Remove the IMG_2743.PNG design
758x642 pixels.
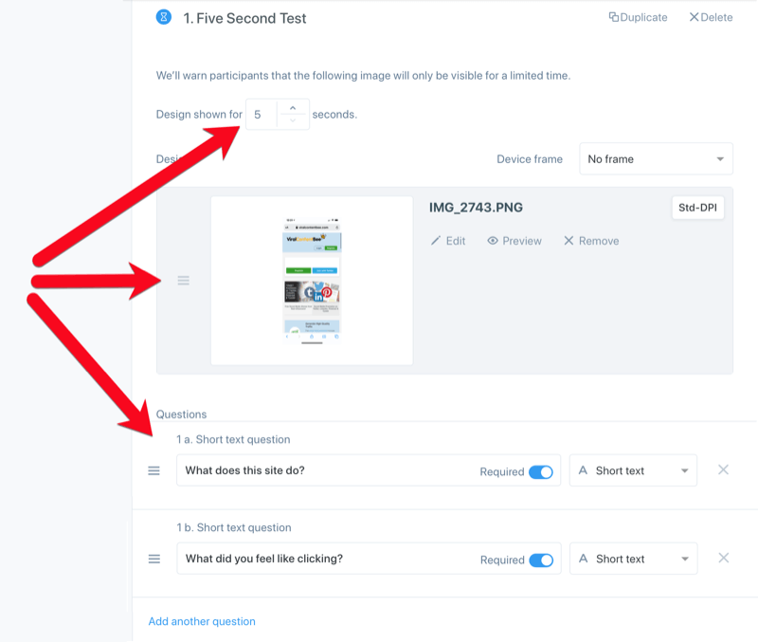coord(591,241)
